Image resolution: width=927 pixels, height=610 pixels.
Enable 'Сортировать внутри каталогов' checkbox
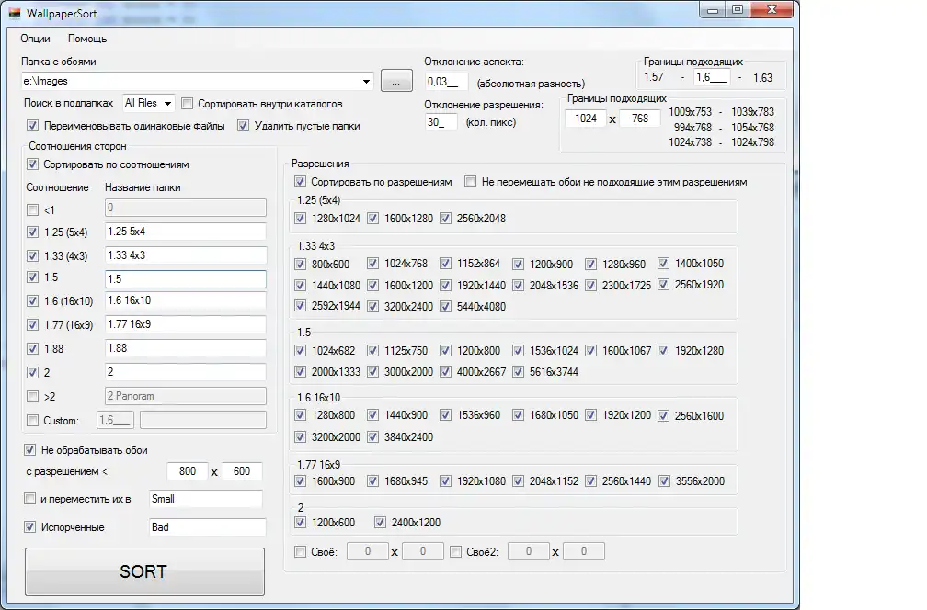[187, 104]
